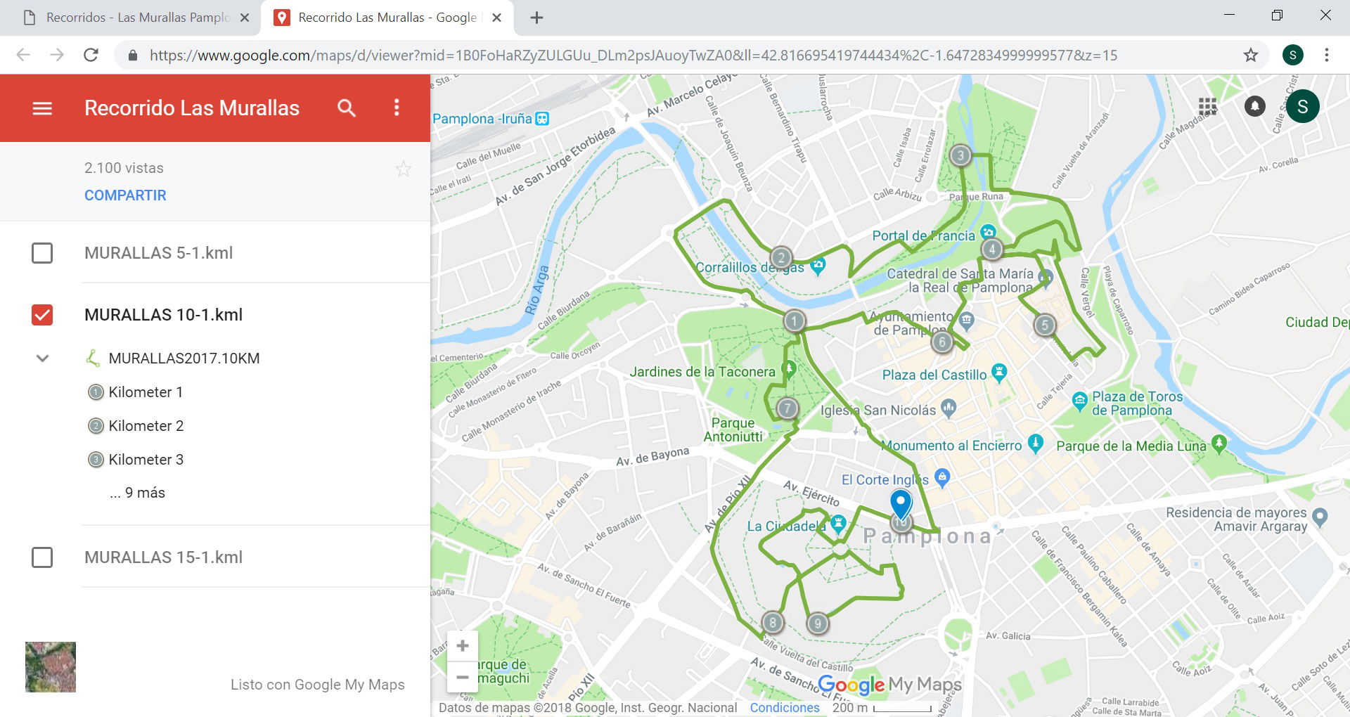Open notifications bell on the map
The image size is (1350, 717).
pos(1255,106)
